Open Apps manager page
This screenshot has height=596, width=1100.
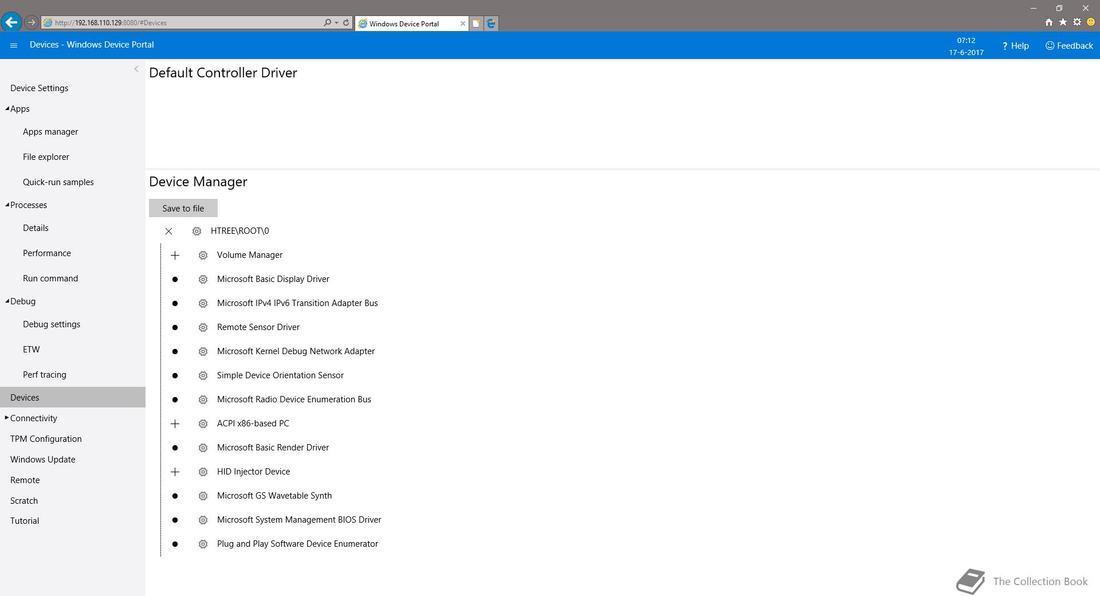click(50, 131)
